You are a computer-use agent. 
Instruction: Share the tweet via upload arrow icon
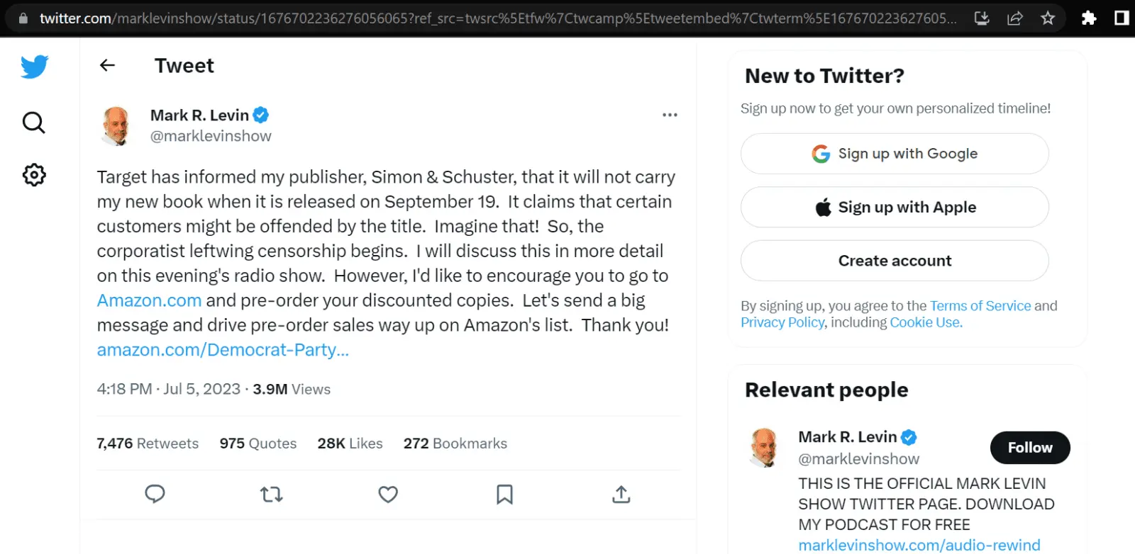621,494
